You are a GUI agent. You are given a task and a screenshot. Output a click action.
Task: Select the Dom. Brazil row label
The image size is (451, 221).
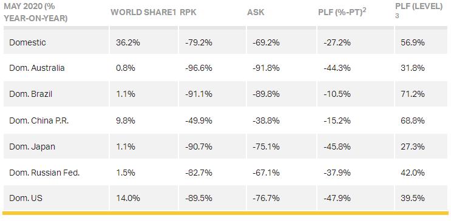click(x=31, y=94)
